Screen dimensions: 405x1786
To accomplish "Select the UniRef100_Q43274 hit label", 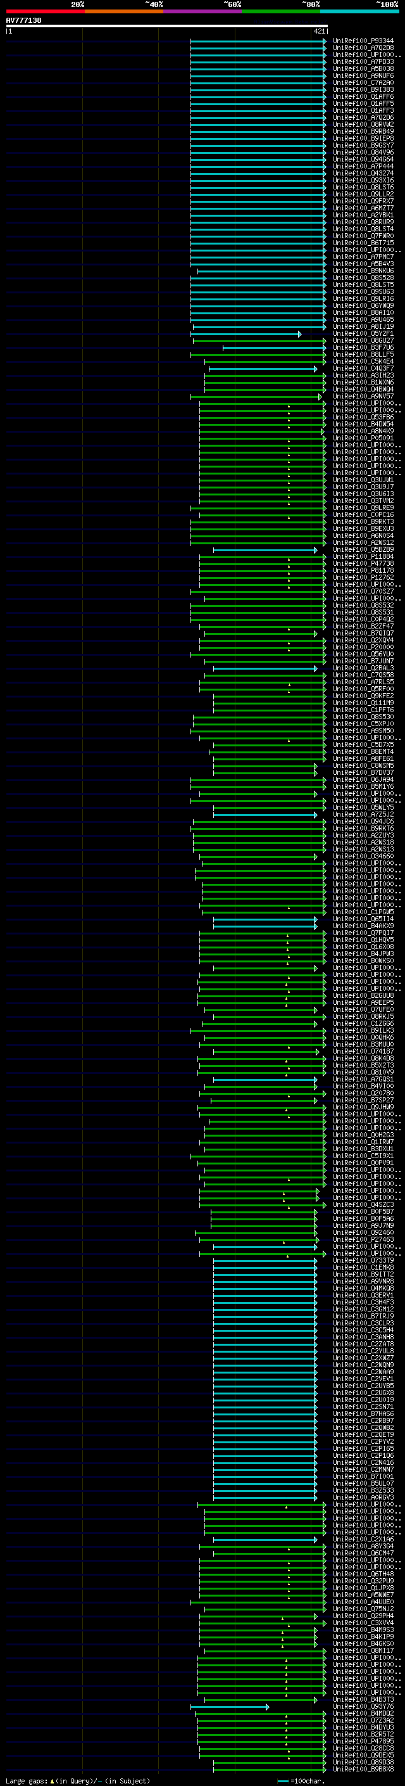I will [363, 174].
